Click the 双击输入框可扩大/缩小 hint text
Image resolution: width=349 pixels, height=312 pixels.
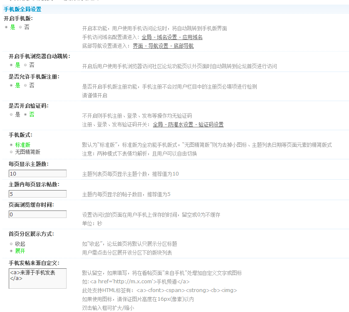[108, 308]
